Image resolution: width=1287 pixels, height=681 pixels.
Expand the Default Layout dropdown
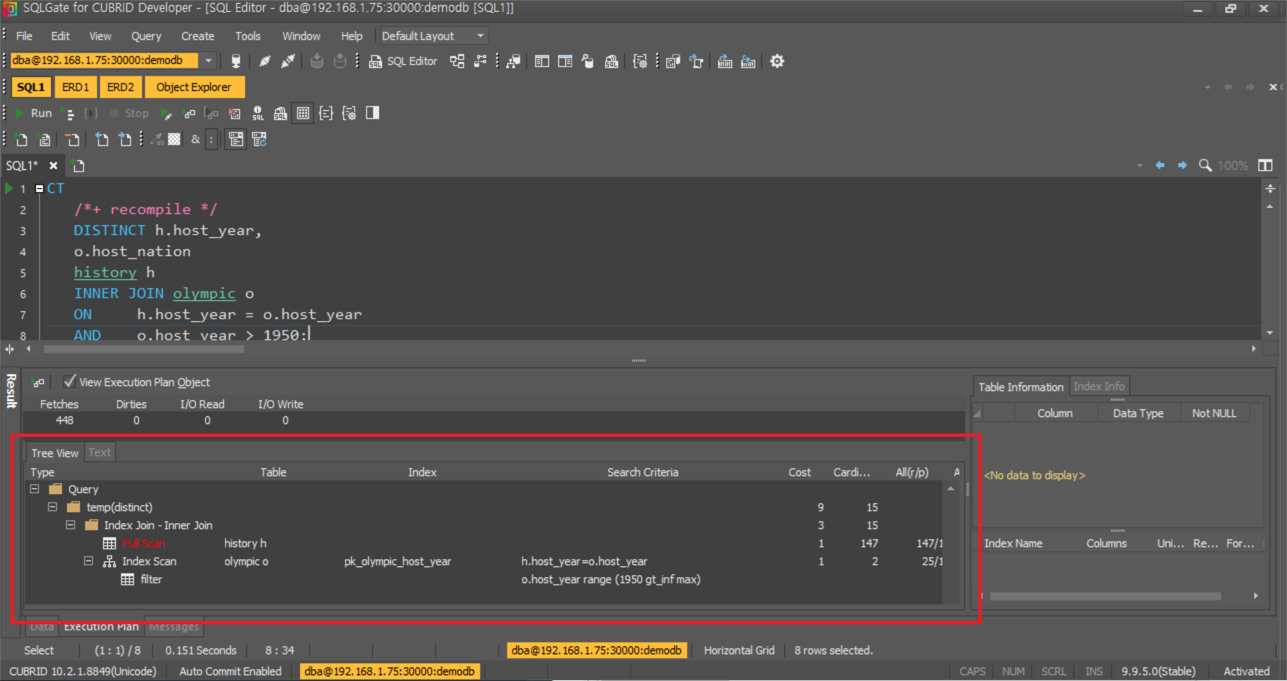tap(480, 36)
